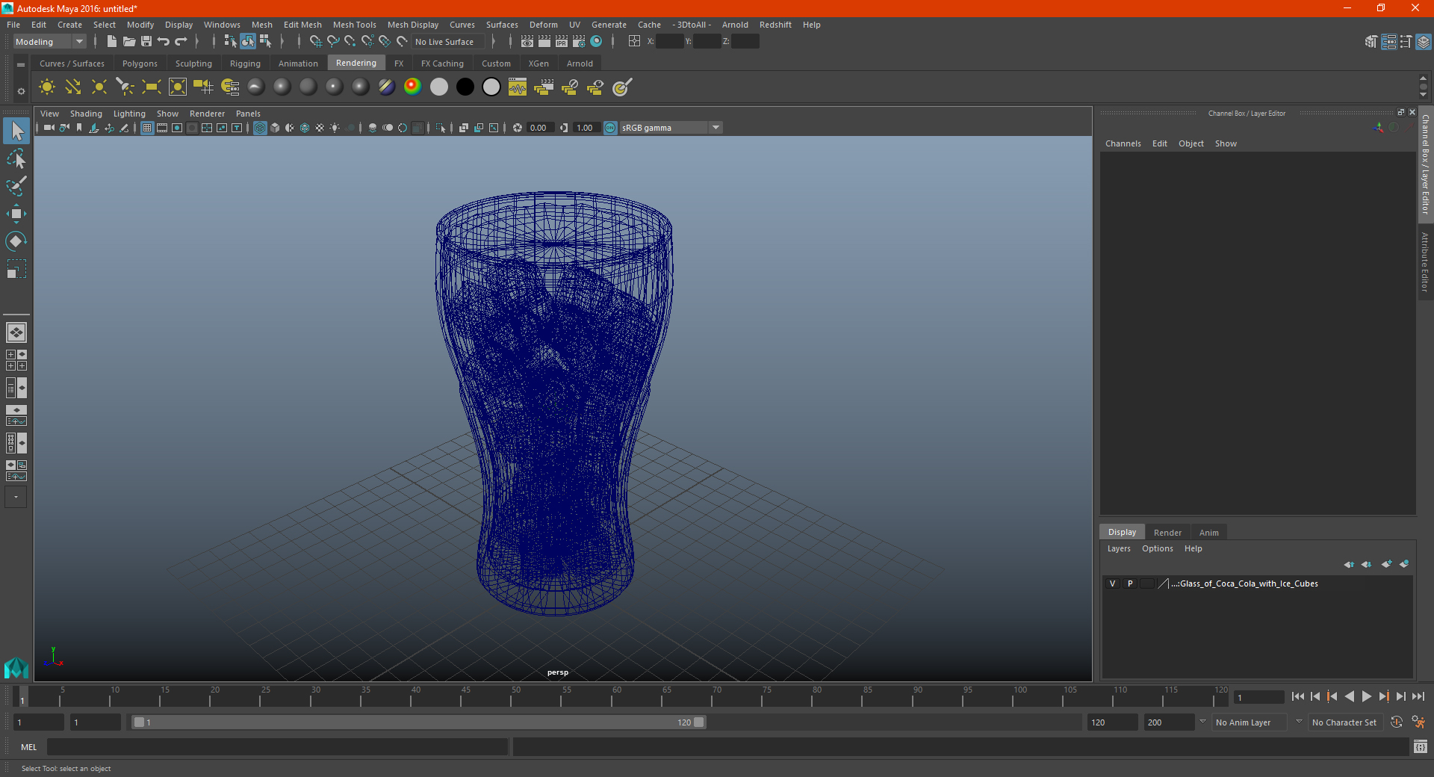Open the Modeling menu set dropdown
Screen dimensions: 1434x777
(50, 42)
